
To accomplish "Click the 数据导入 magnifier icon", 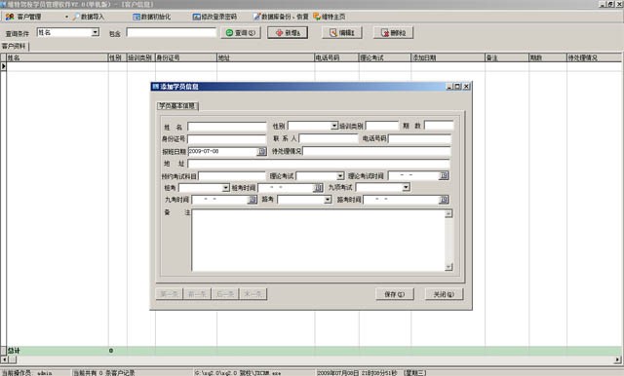I will click(x=76, y=17).
